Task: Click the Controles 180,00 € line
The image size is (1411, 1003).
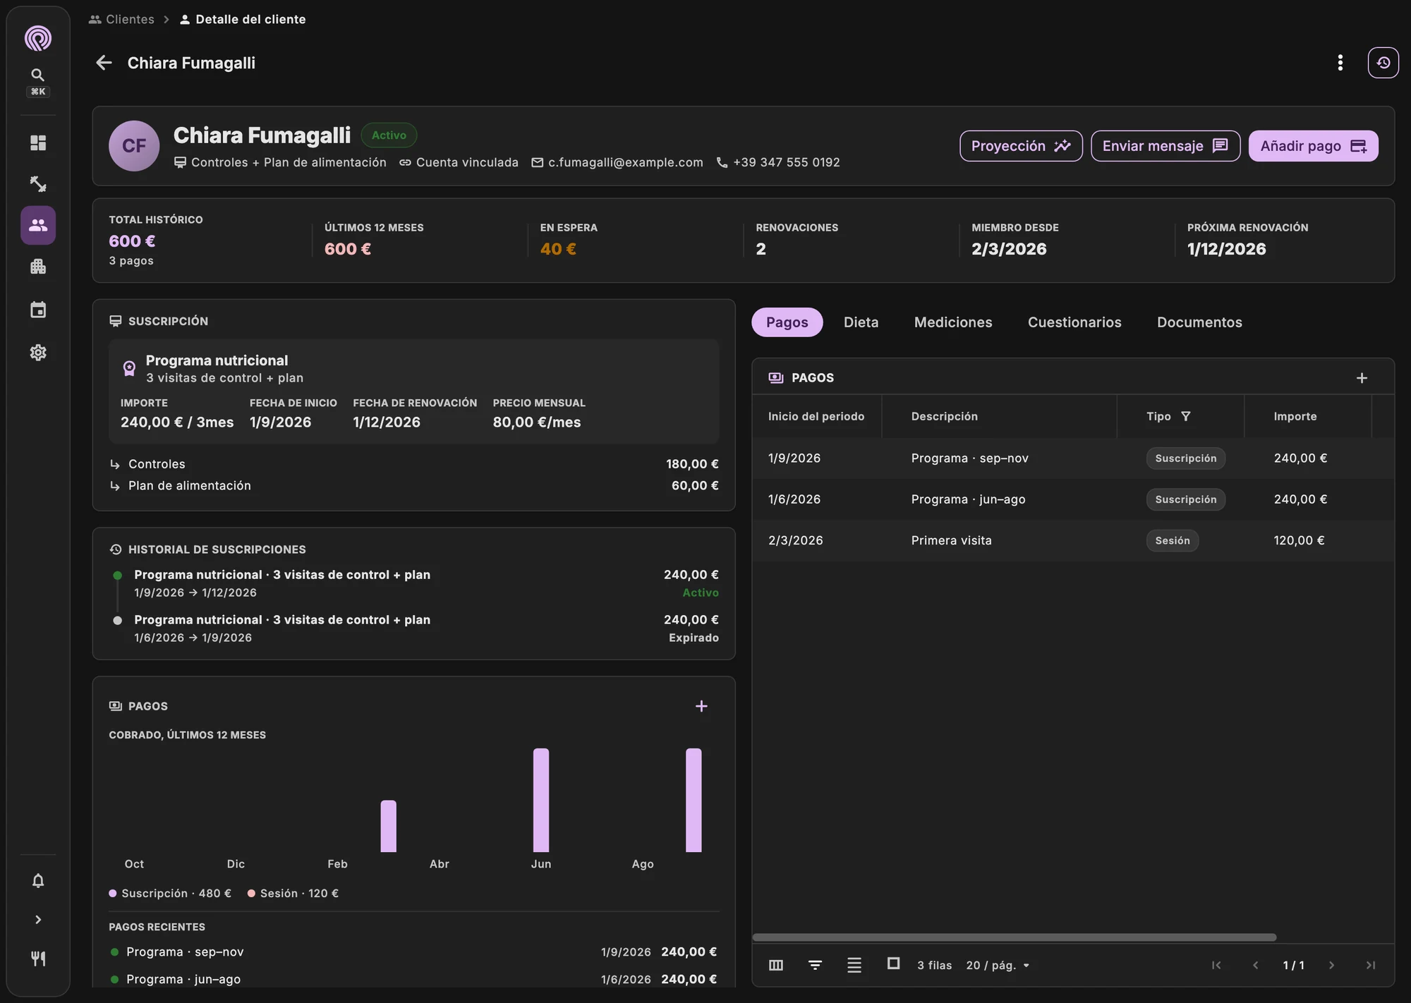Action: pos(413,464)
